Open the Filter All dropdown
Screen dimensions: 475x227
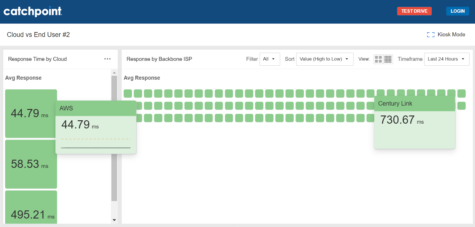[x=270, y=59]
